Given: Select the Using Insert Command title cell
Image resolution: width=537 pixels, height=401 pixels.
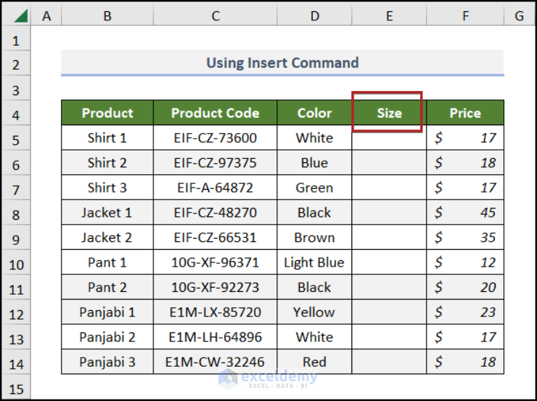Looking at the screenshot, I should tap(283, 63).
